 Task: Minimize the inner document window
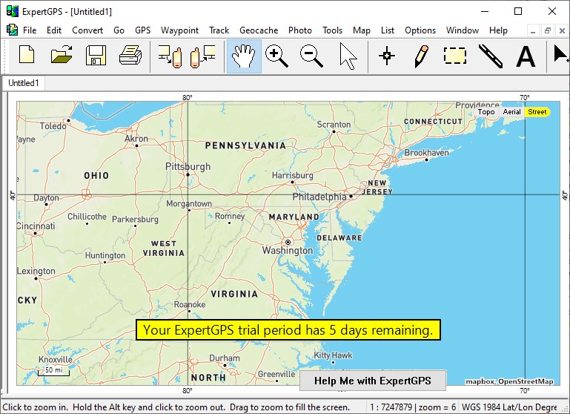[533, 31]
